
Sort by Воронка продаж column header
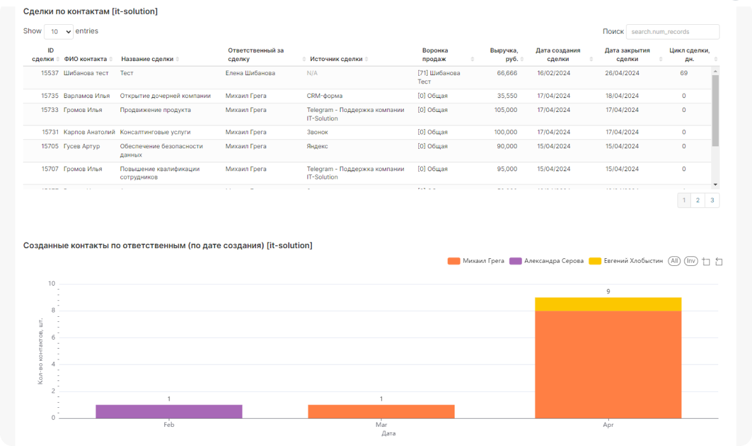pos(436,55)
